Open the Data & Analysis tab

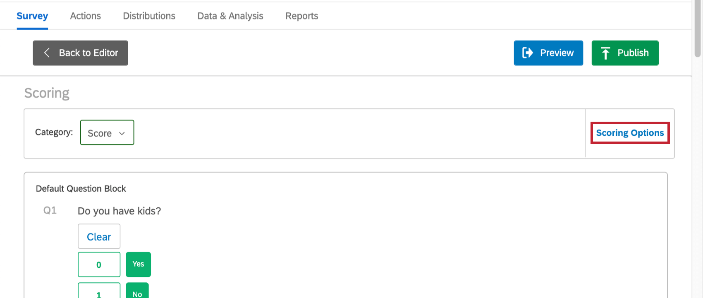point(230,15)
